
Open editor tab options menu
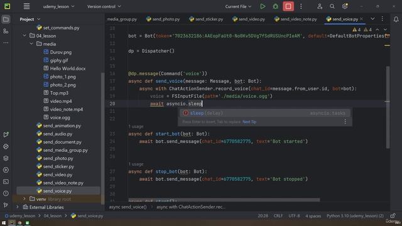tap(383, 19)
